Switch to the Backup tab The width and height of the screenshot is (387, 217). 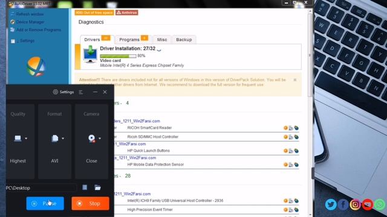click(x=184, y=39)
